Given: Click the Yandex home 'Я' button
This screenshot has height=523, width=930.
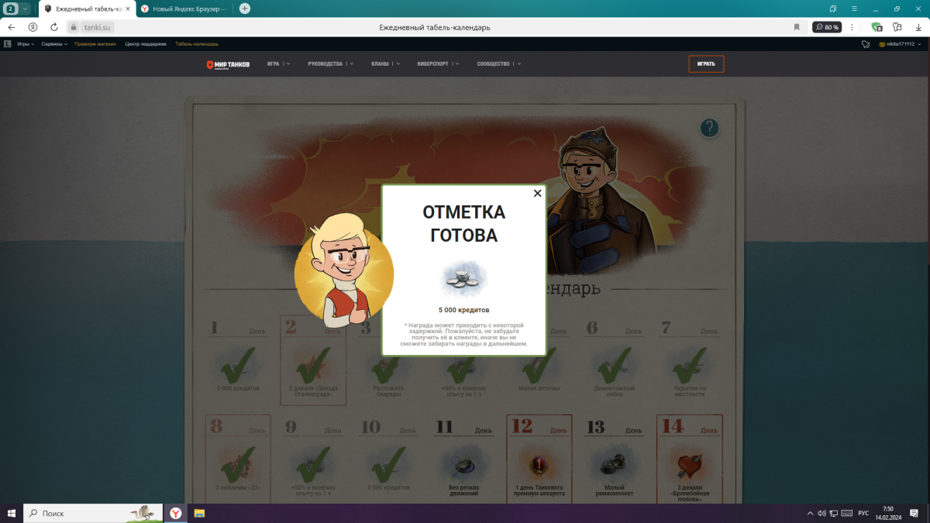Looking at the screenshot, I should pos(33,27).
